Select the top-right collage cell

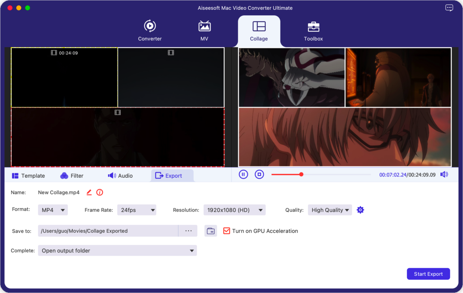point(171,77)
